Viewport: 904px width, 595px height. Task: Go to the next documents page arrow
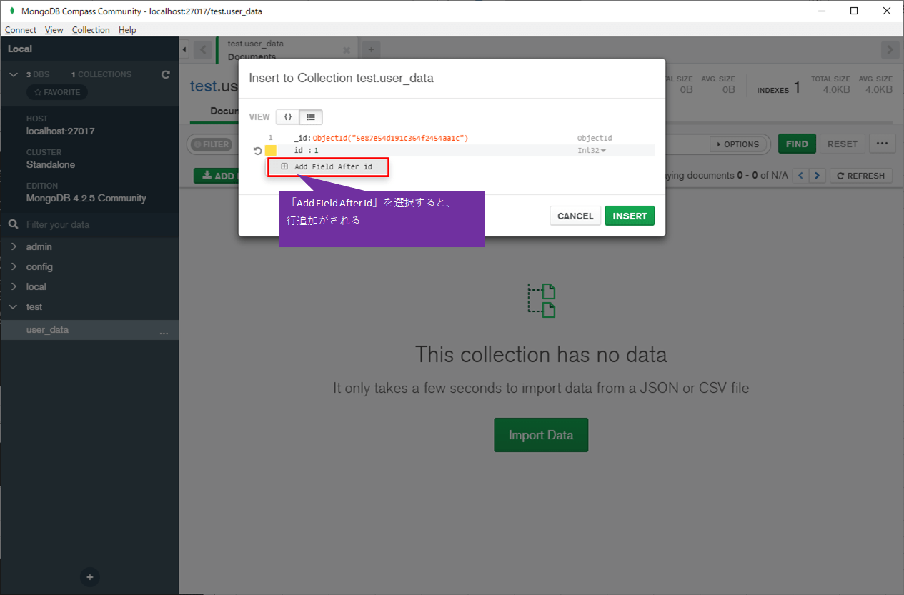pyautogui.click(x=817, y=175)
